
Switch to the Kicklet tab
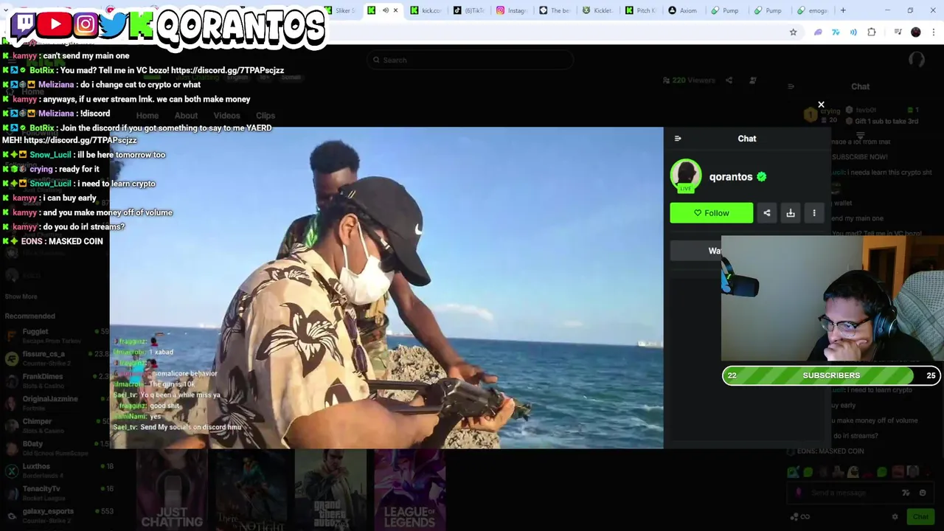point(597,10)
